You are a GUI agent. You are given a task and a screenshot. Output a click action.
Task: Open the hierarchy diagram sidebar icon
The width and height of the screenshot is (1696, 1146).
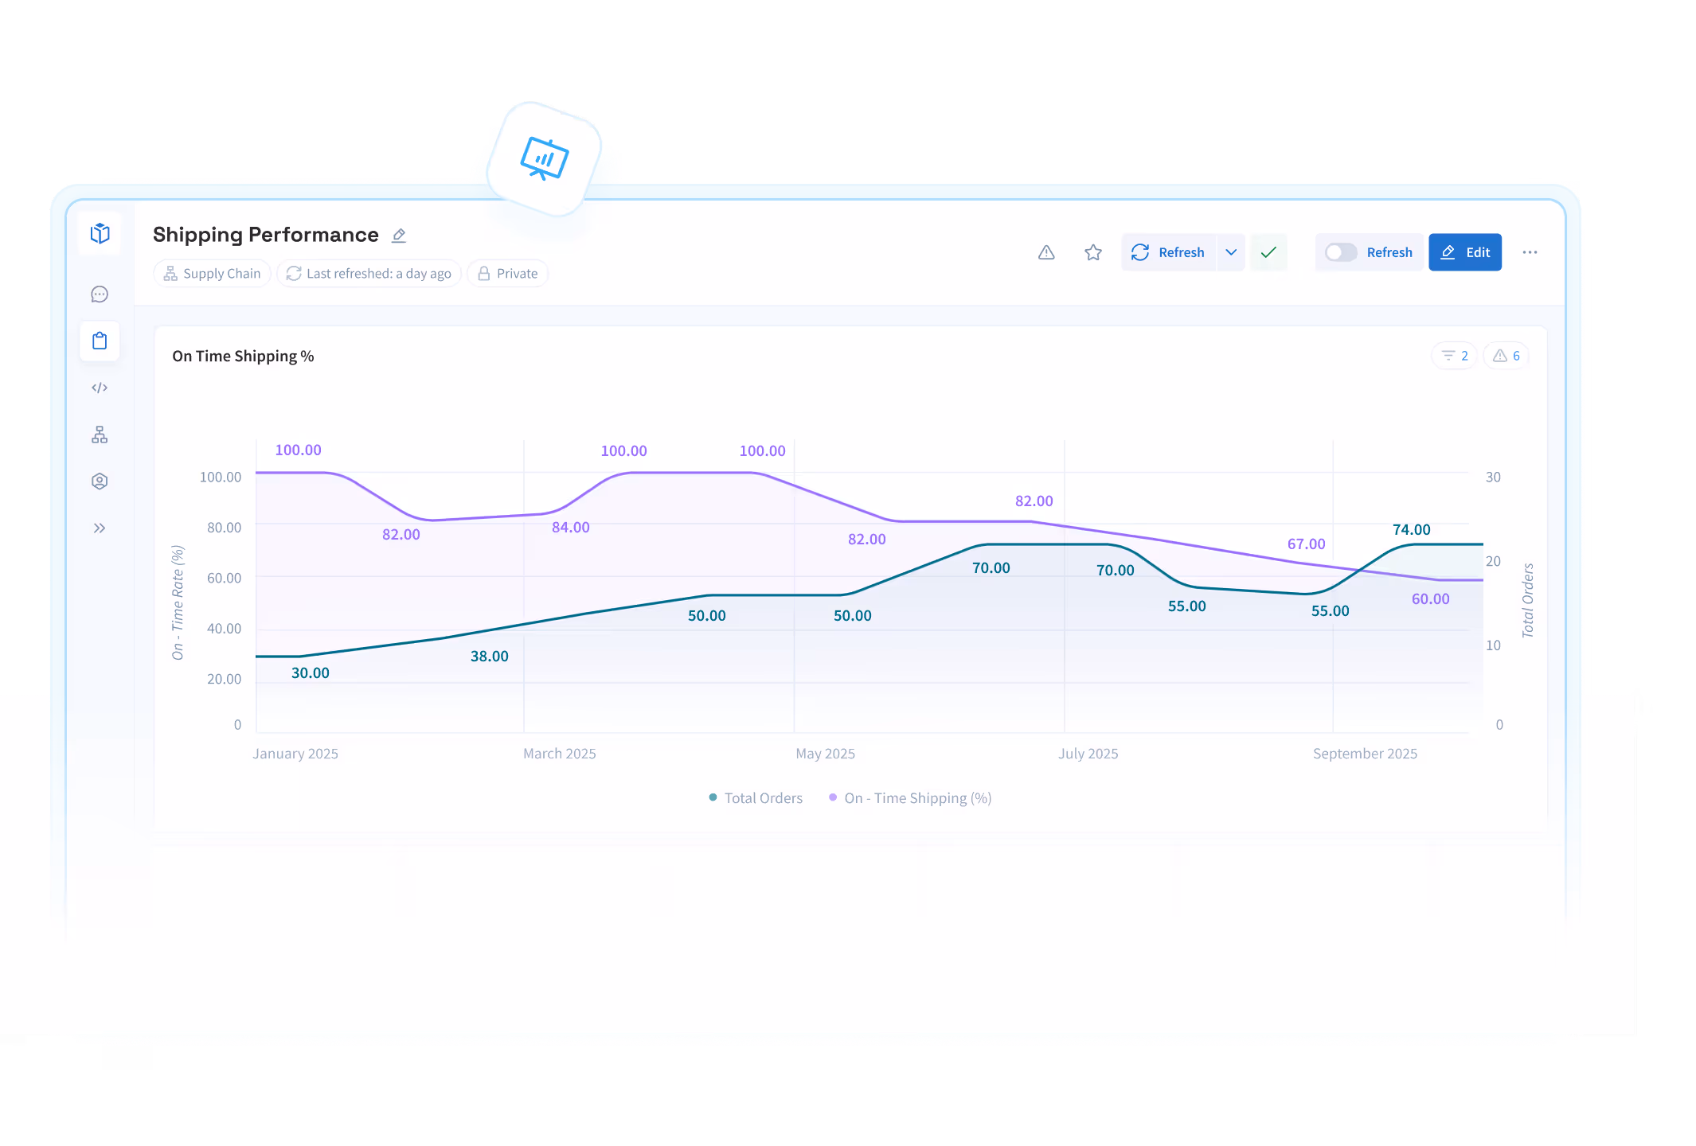(x=100, y=435)
